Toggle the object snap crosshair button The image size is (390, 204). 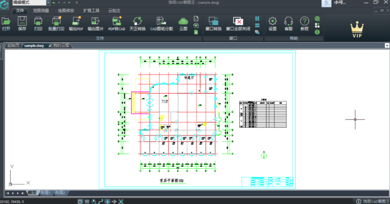pyautogui.click(x=107, y=202)
